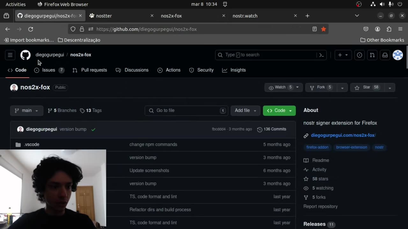Open the green Code dropdown

[279, 110]
